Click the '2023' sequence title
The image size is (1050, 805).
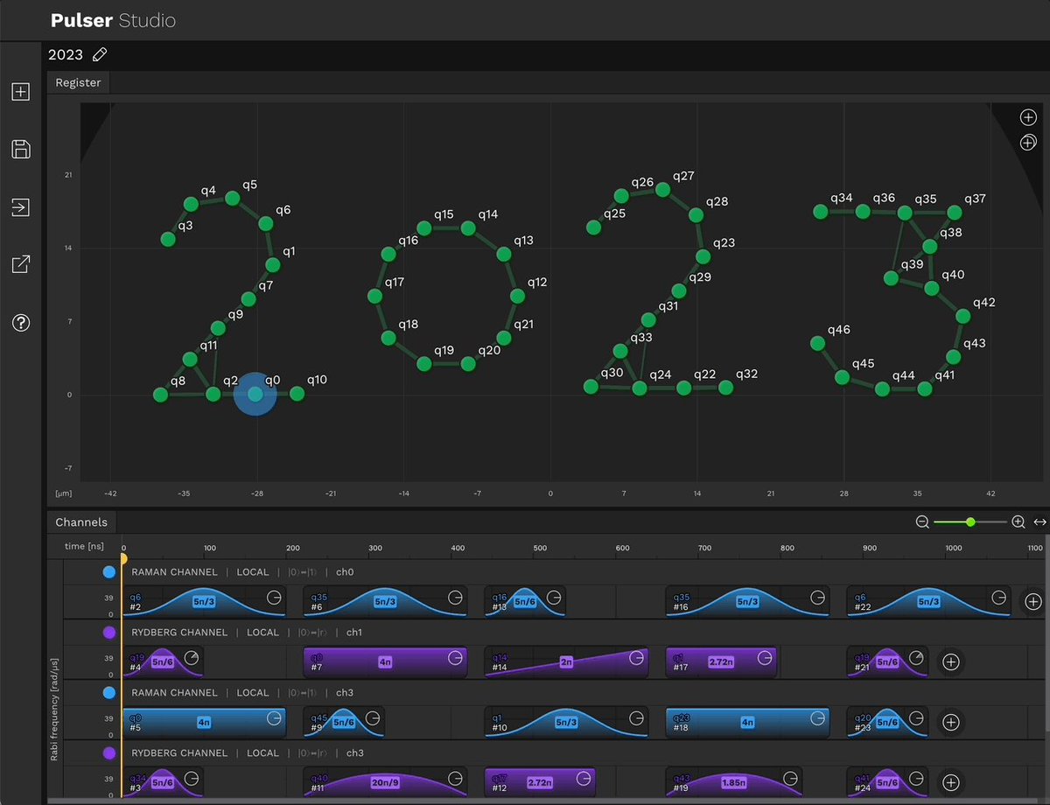click(66, 54)
